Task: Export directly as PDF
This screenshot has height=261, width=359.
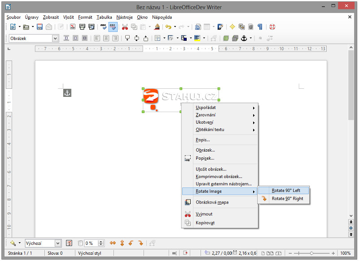Action: pos(73,27)
